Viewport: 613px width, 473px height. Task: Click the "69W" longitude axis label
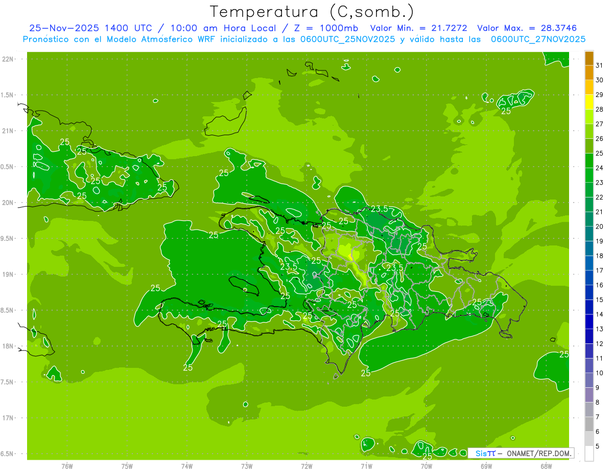pyautogui.click(x=486, y=466)
